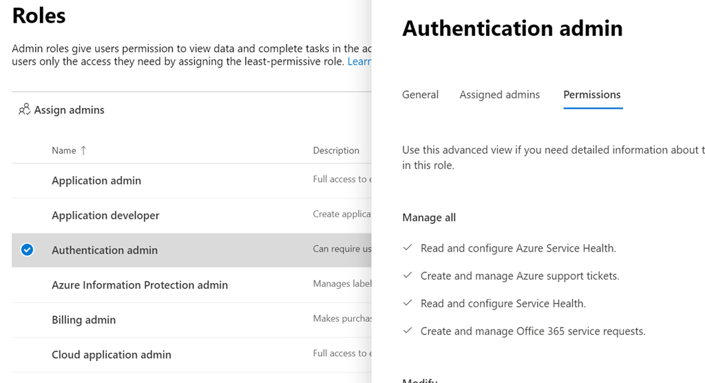Image resolution: width=705 pixels, height=383 pixels.
Task: Sort roles by Name column header
Action: [x=63, y=151]
